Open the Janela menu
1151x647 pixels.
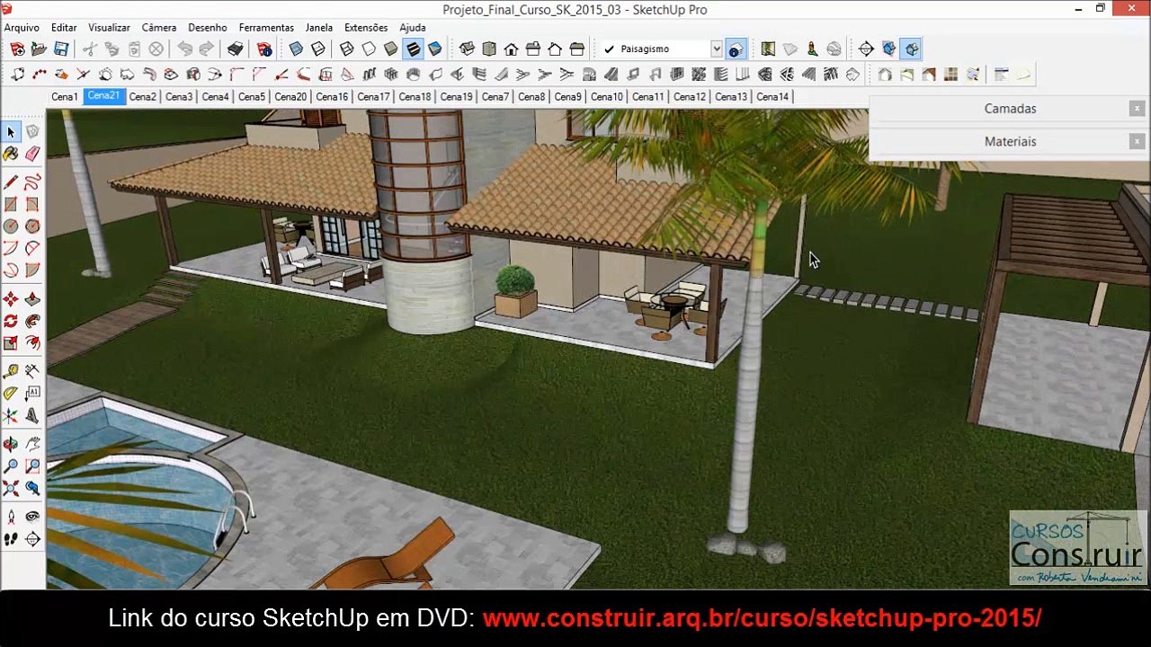[x=319, y=28]
